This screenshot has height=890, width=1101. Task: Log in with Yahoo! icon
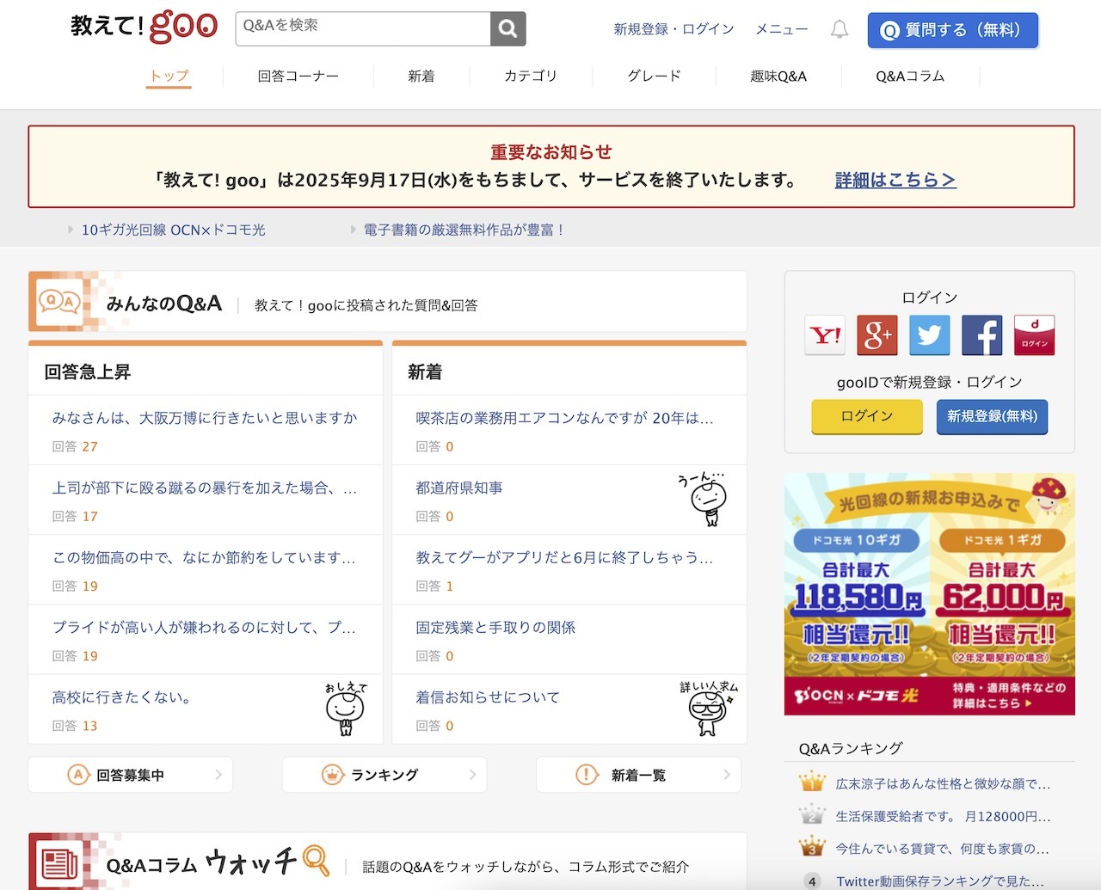pos(826,335)
